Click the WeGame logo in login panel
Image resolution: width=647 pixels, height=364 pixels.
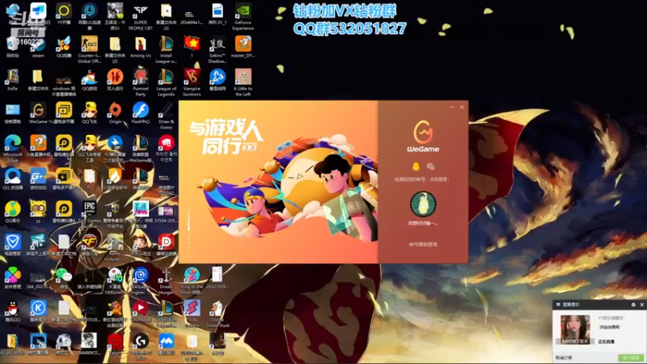point(423,136)
